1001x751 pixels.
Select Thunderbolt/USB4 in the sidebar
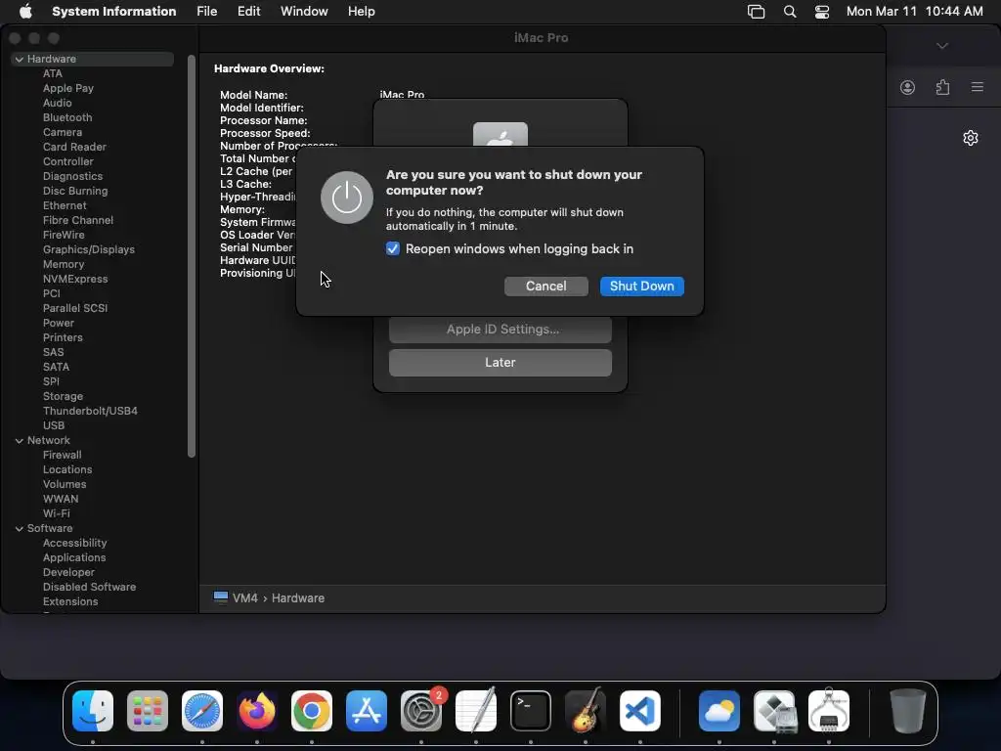point(90,412)
